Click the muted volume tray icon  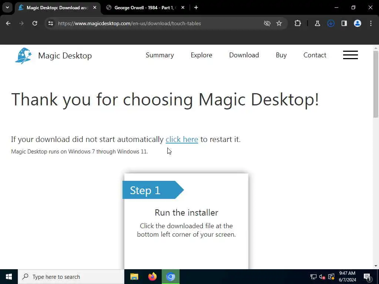(x=322, y=277)
